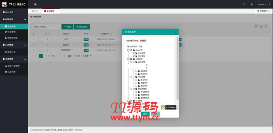
Task: Open 文章列表 in the sidebar
Action: [14, 72]
